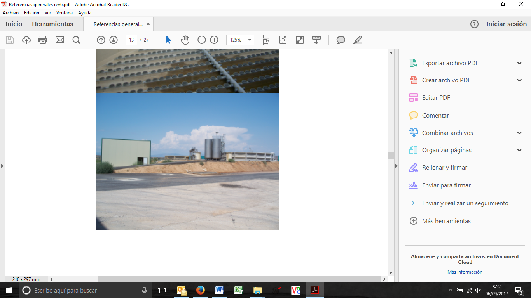
Task: Add a sticky note comment icon
Action: tap(341, 40)
